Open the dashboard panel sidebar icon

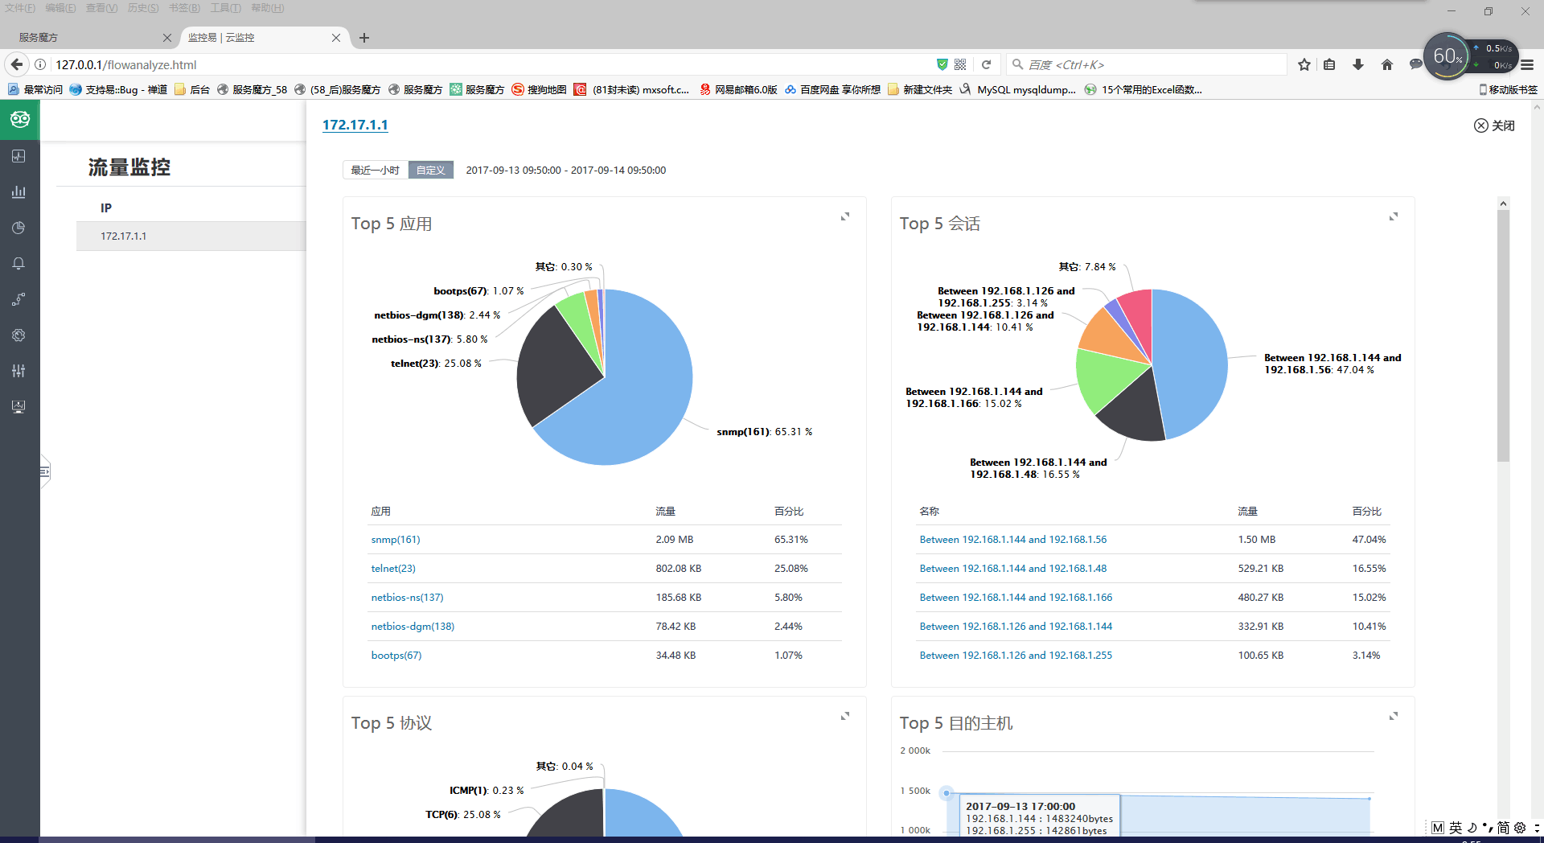[18, 156]
